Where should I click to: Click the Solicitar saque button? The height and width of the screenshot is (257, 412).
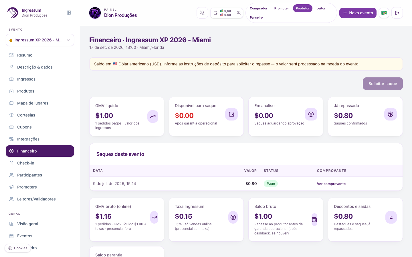383,84
